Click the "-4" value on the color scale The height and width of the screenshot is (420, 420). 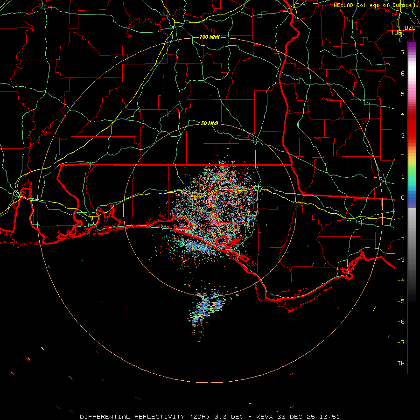401,280
